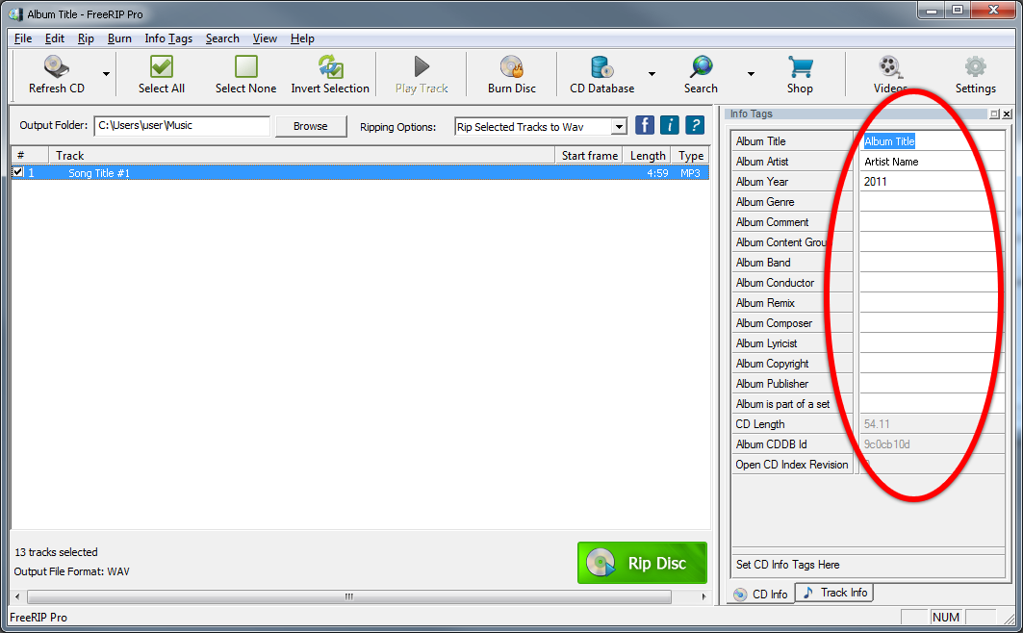Click the blue info icon button
This screenshot has height=633, width=1023.
670,125
